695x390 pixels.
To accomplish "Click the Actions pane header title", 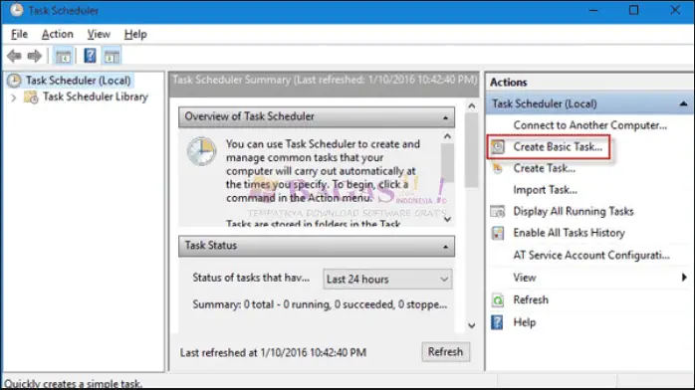I will 509,83.
